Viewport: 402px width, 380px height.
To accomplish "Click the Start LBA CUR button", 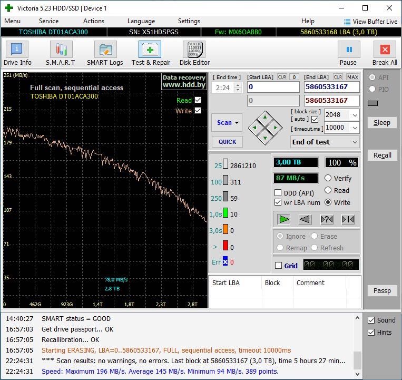I will tap(282, 77).
